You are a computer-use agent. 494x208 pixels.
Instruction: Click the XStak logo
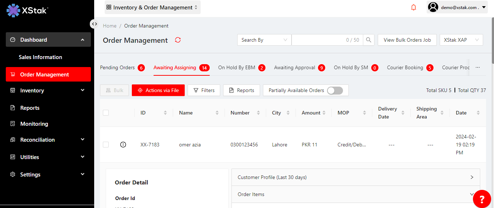[28, 10]
